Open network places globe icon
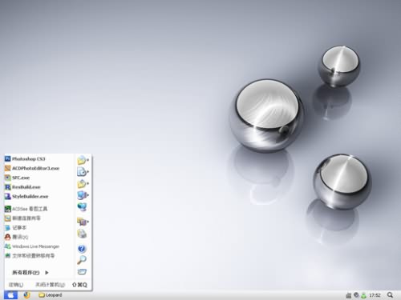Image resolution: width=401 pixels, height=300 pixels. [82, 207]
